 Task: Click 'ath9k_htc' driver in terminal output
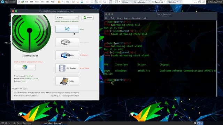tap(144, 71)
